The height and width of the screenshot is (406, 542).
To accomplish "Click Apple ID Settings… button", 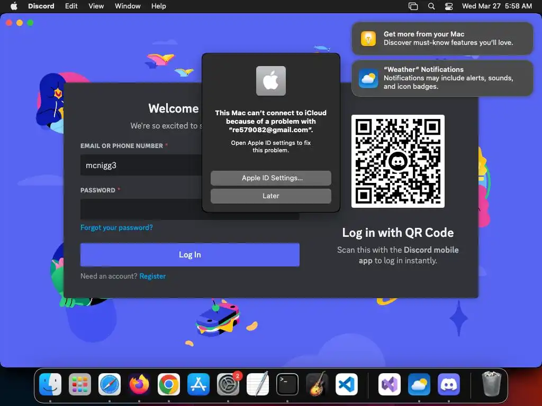I will pos(271,178).
